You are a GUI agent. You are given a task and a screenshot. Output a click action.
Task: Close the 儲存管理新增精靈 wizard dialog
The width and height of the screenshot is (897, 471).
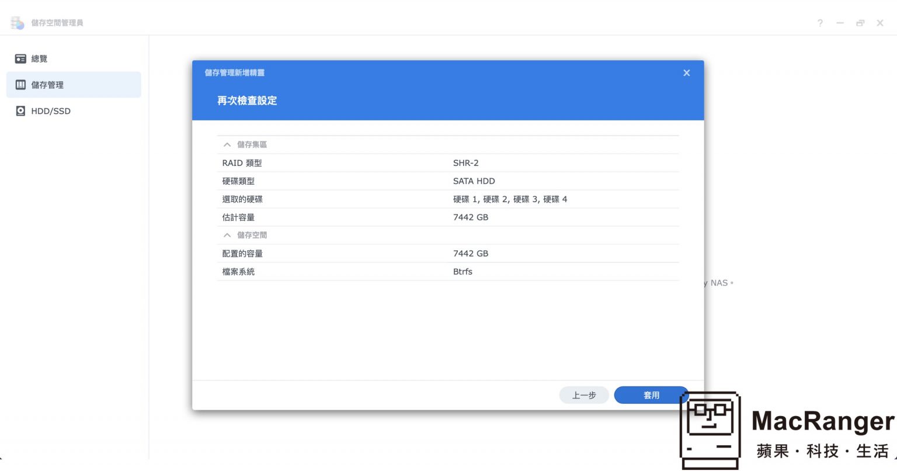click(x=686, y=72)
